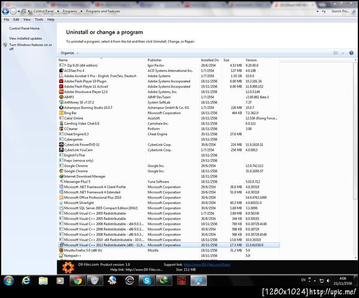This screenshot has height=298, width=359.
Task: Open the 7-Zip 9.20 program icon
Action: pyautogui.click(x=61, y=65)
